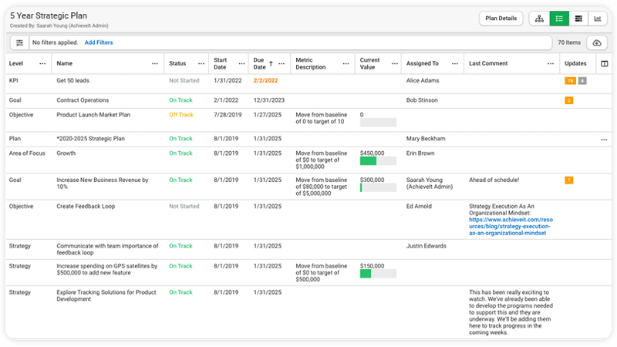Click the $450,000 Growth progress bar
Viewport: 617px width, 347px height.
(378, 161)
